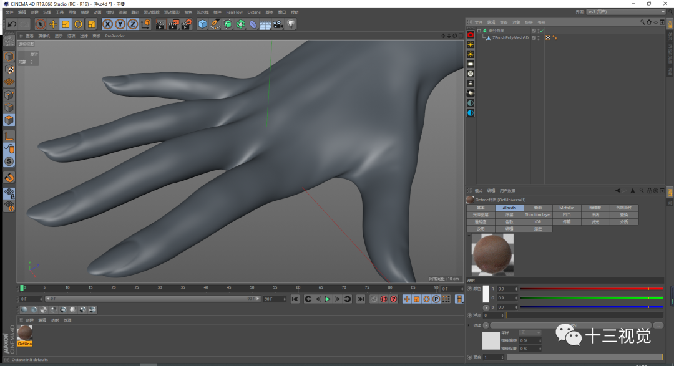
Task: Open the green Subdivision generators icon
Action: pyautogui.click(x=228, y=24)
